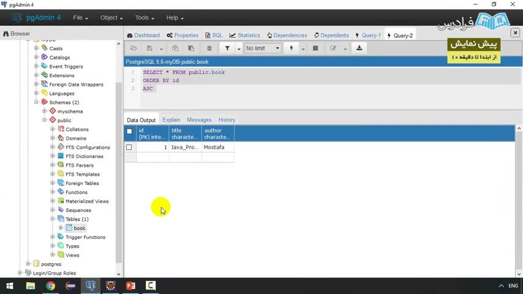This screenshot has height=294, width=523.
Task: Click the Mostafa cell in results
Action: 217,147
